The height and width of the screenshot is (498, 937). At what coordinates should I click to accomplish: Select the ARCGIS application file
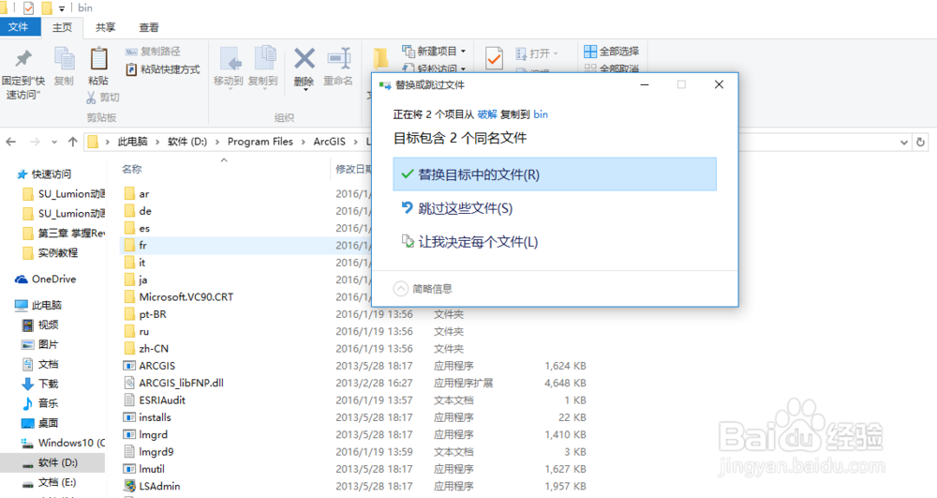149,366
